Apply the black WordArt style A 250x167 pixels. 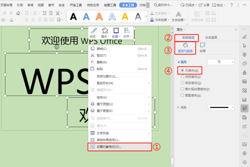73,16
